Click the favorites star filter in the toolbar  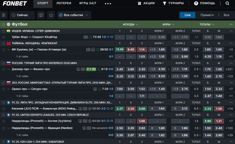click(51, 15)
